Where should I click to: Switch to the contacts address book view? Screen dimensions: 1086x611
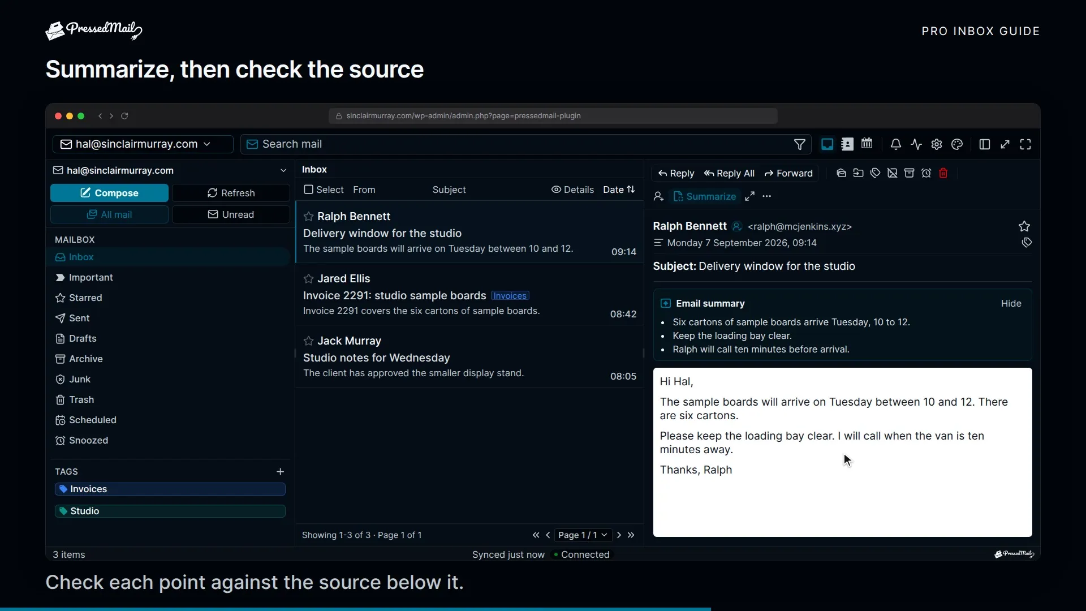coord(847,144)
